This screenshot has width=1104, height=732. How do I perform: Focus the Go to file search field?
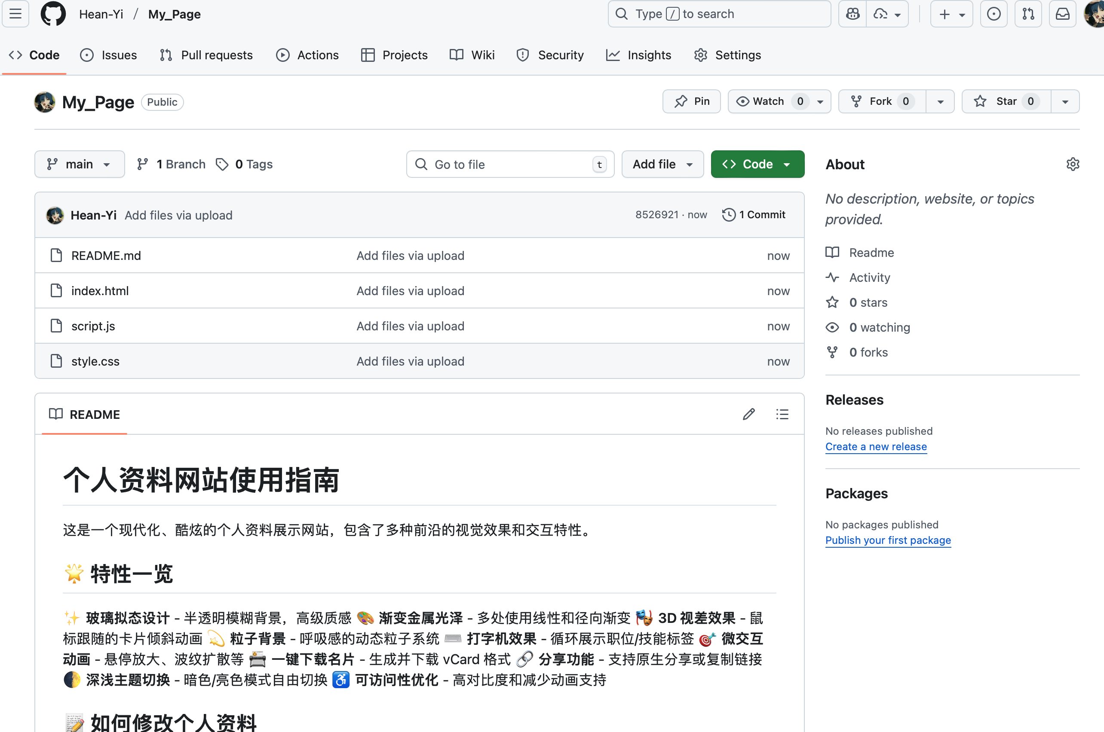click(x=509, y=164)
